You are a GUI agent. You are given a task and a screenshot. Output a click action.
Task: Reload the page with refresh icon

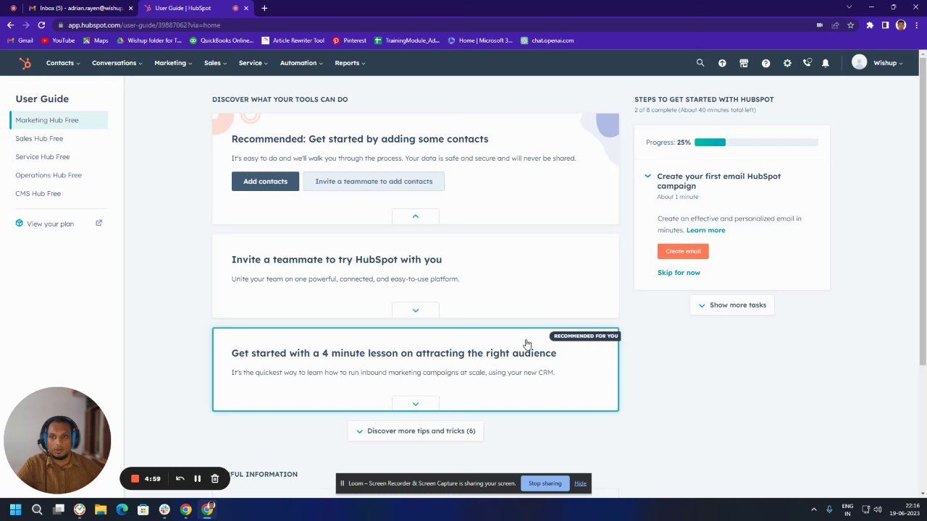pos(41,25)
